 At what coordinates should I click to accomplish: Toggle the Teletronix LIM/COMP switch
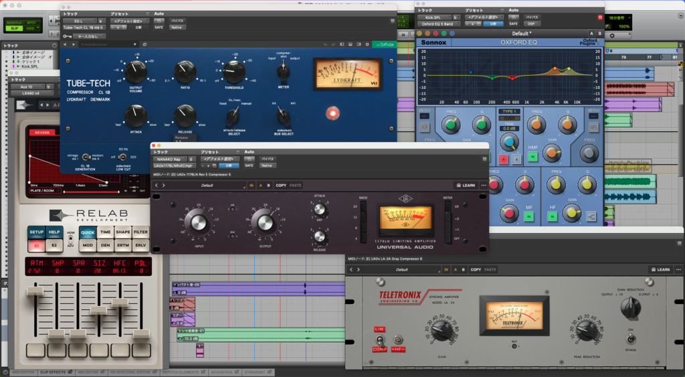coord(379,339)
